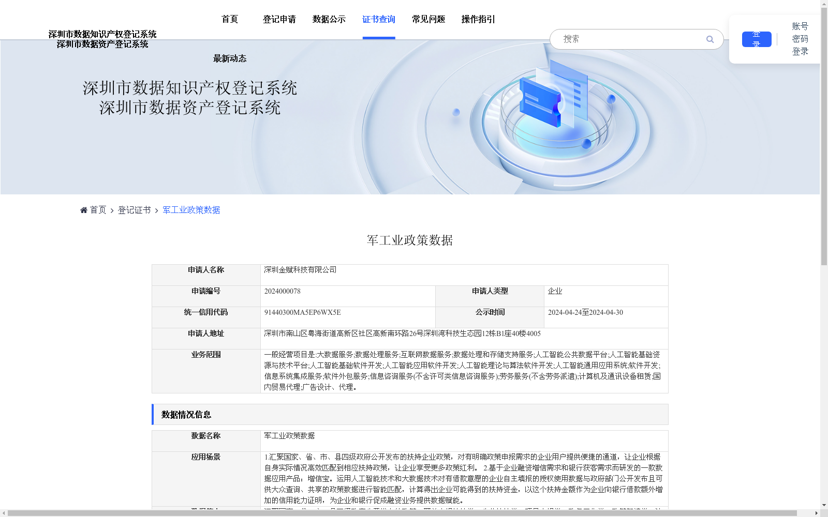Focus the 搜索 input field
The height and width of the screenshot is (517, 828).
[x=631, y=39]
